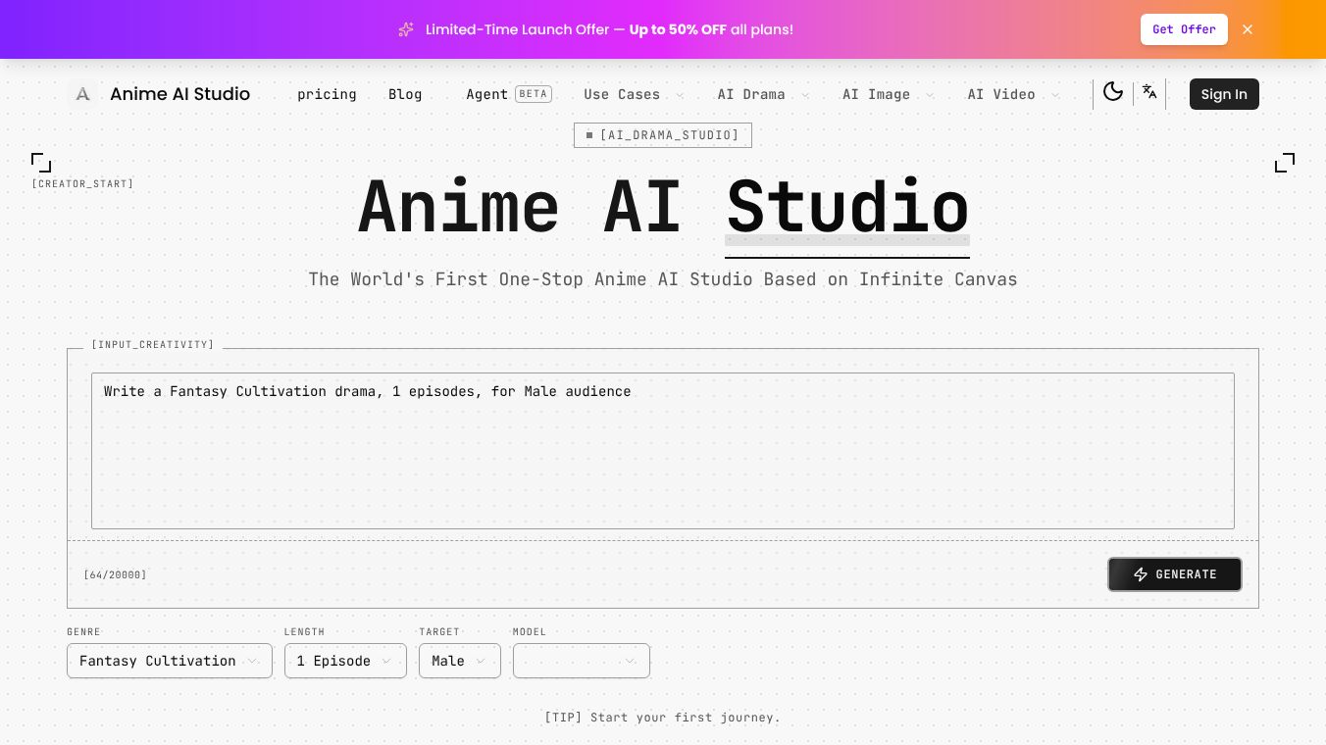Open the Agent BETA section
Viewport: 1326px width, 745px height.
[487, 94]
